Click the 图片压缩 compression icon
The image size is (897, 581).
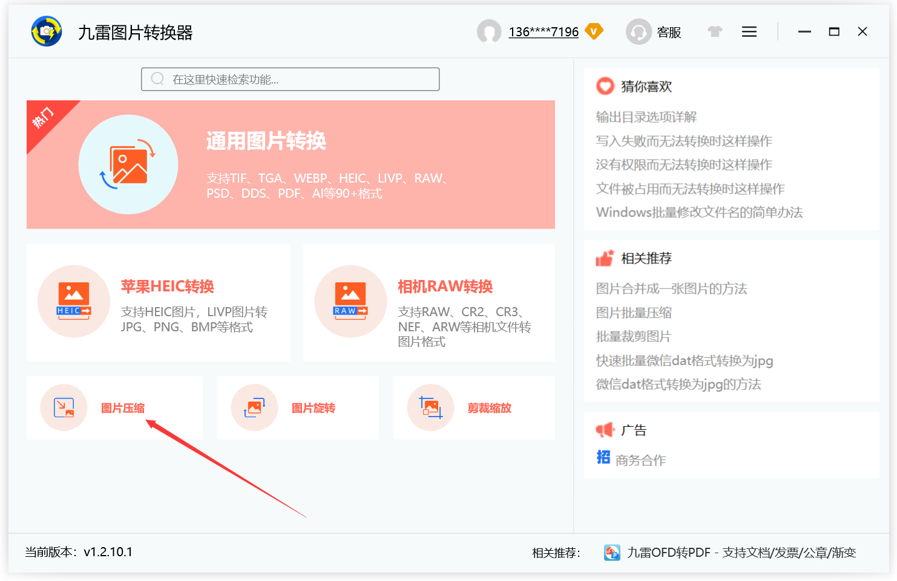[64, 407]
